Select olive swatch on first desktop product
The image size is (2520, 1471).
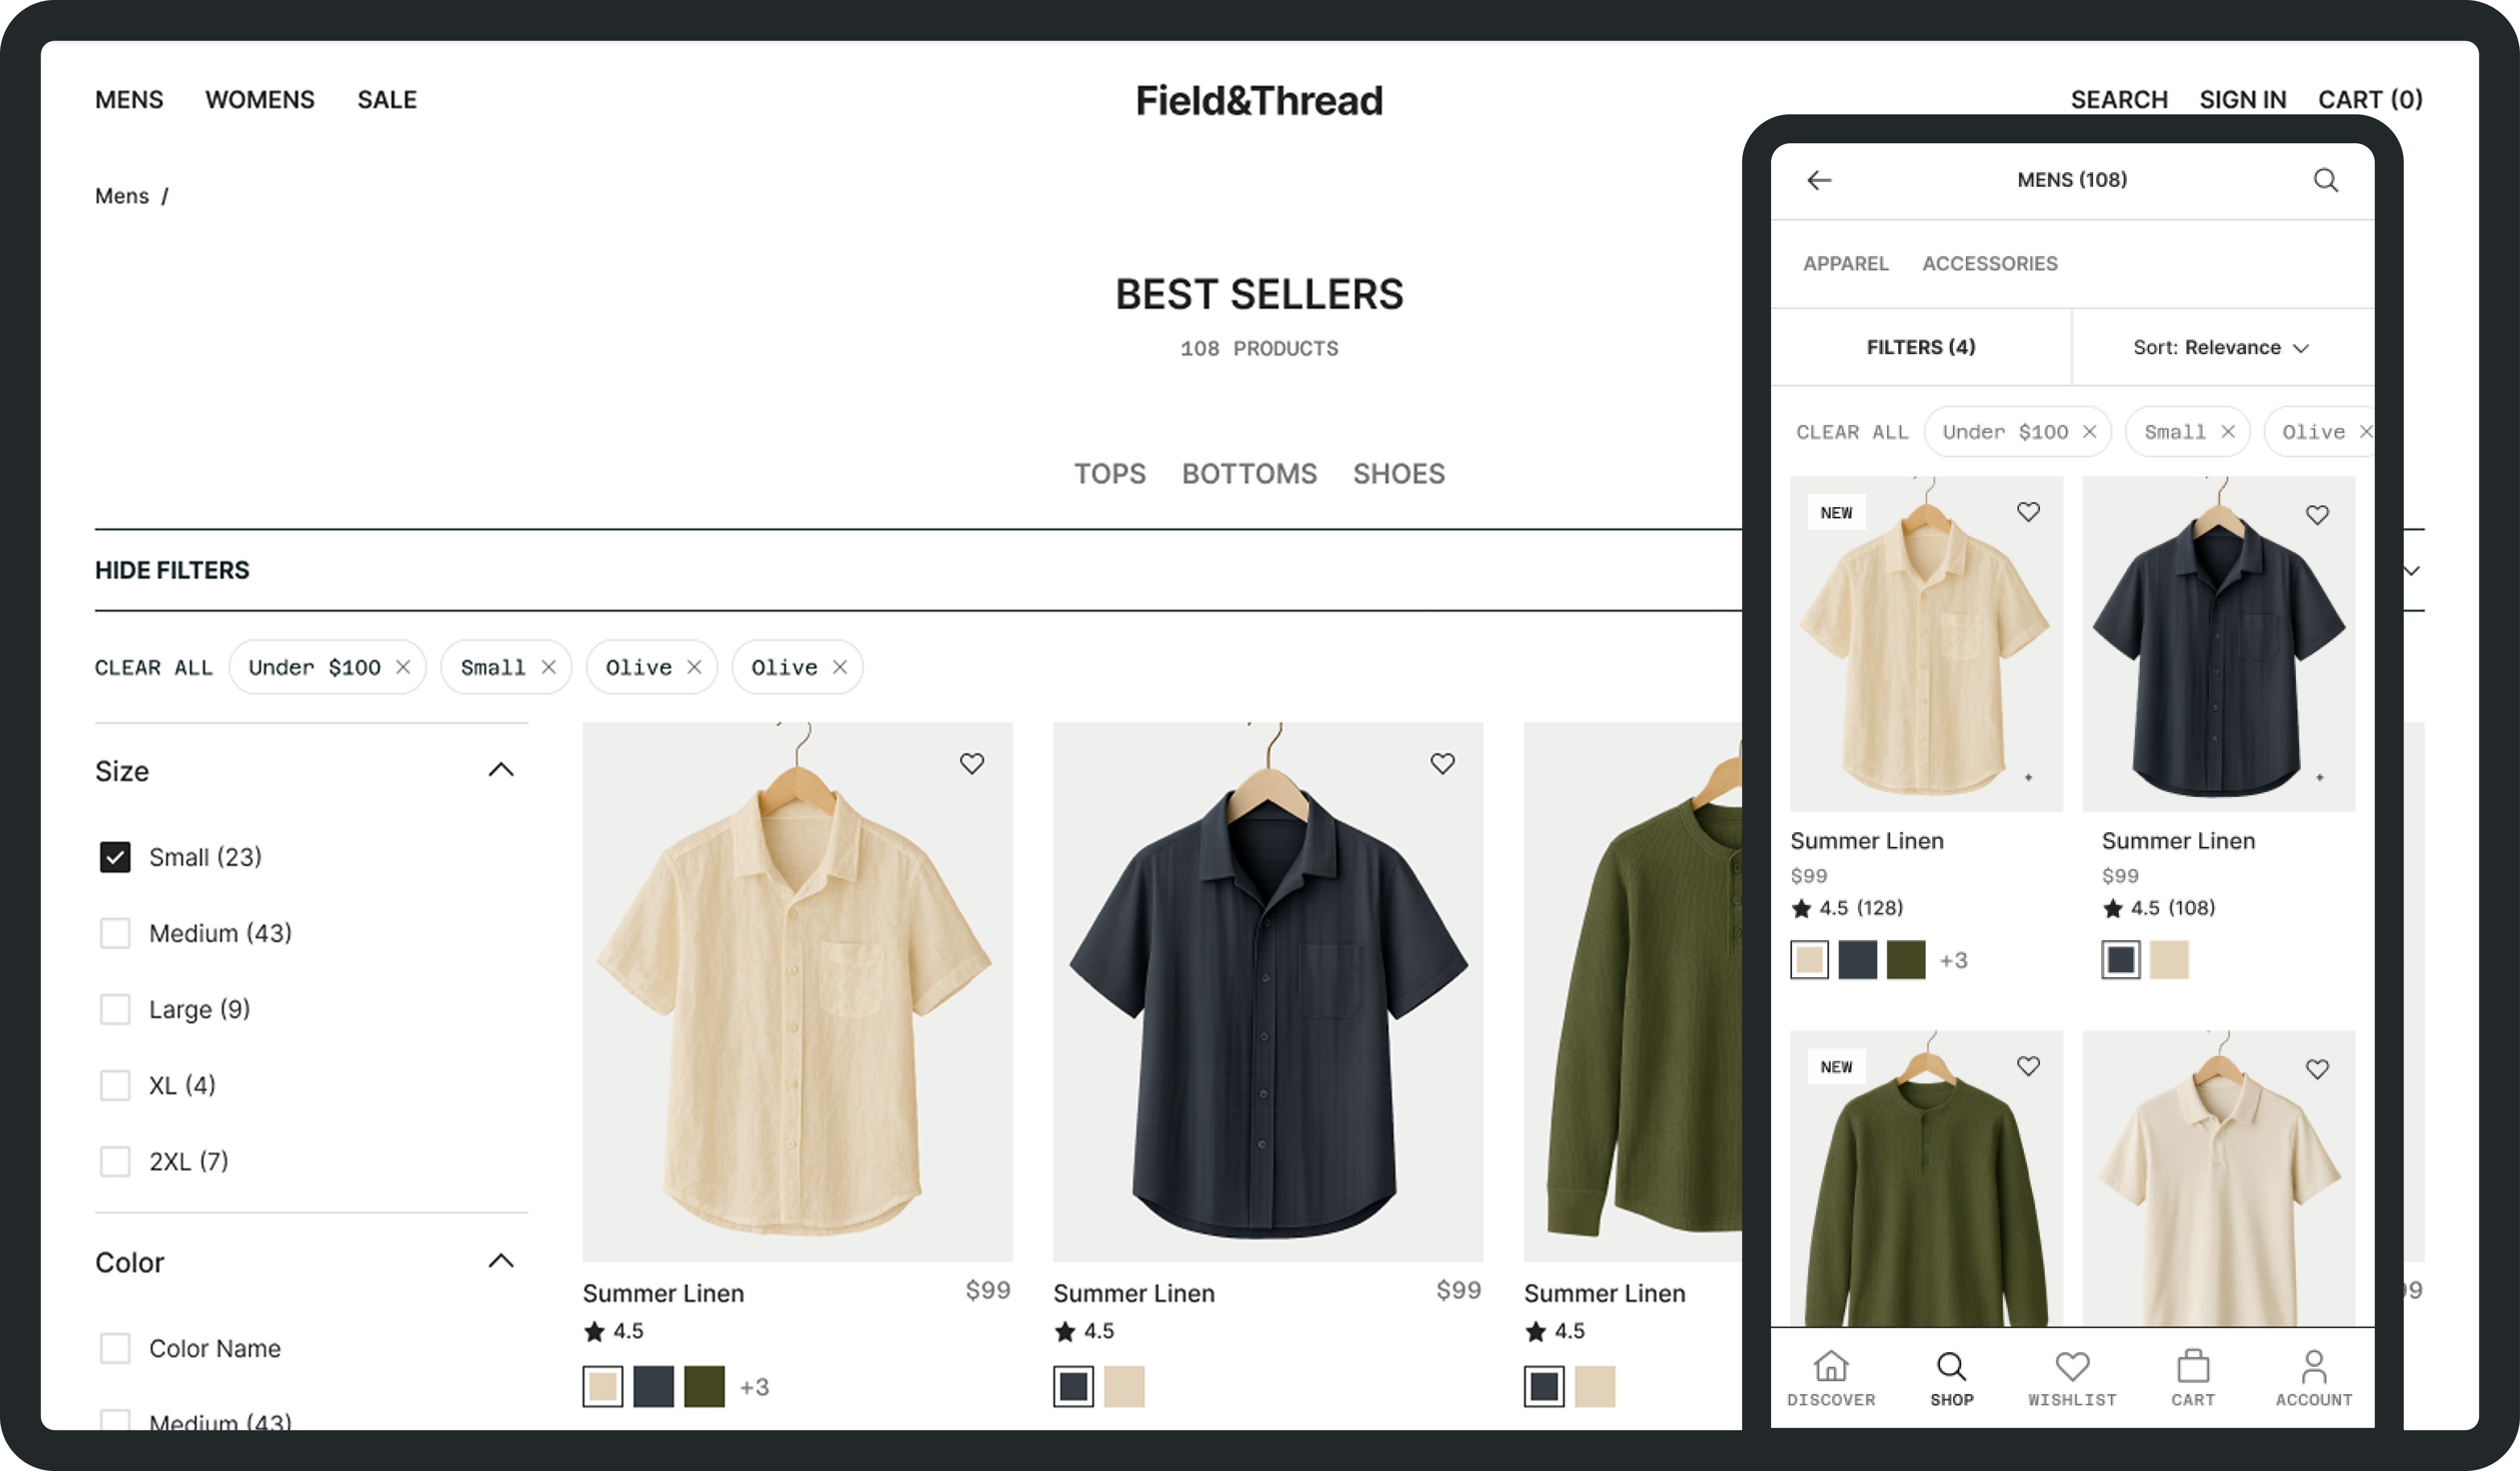point(704,1386)
